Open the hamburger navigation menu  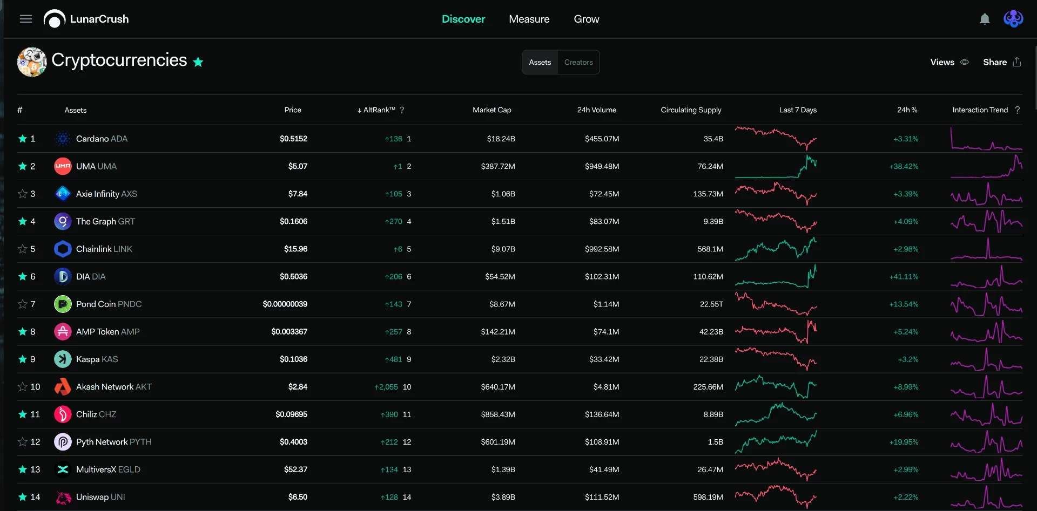[26, 19]
